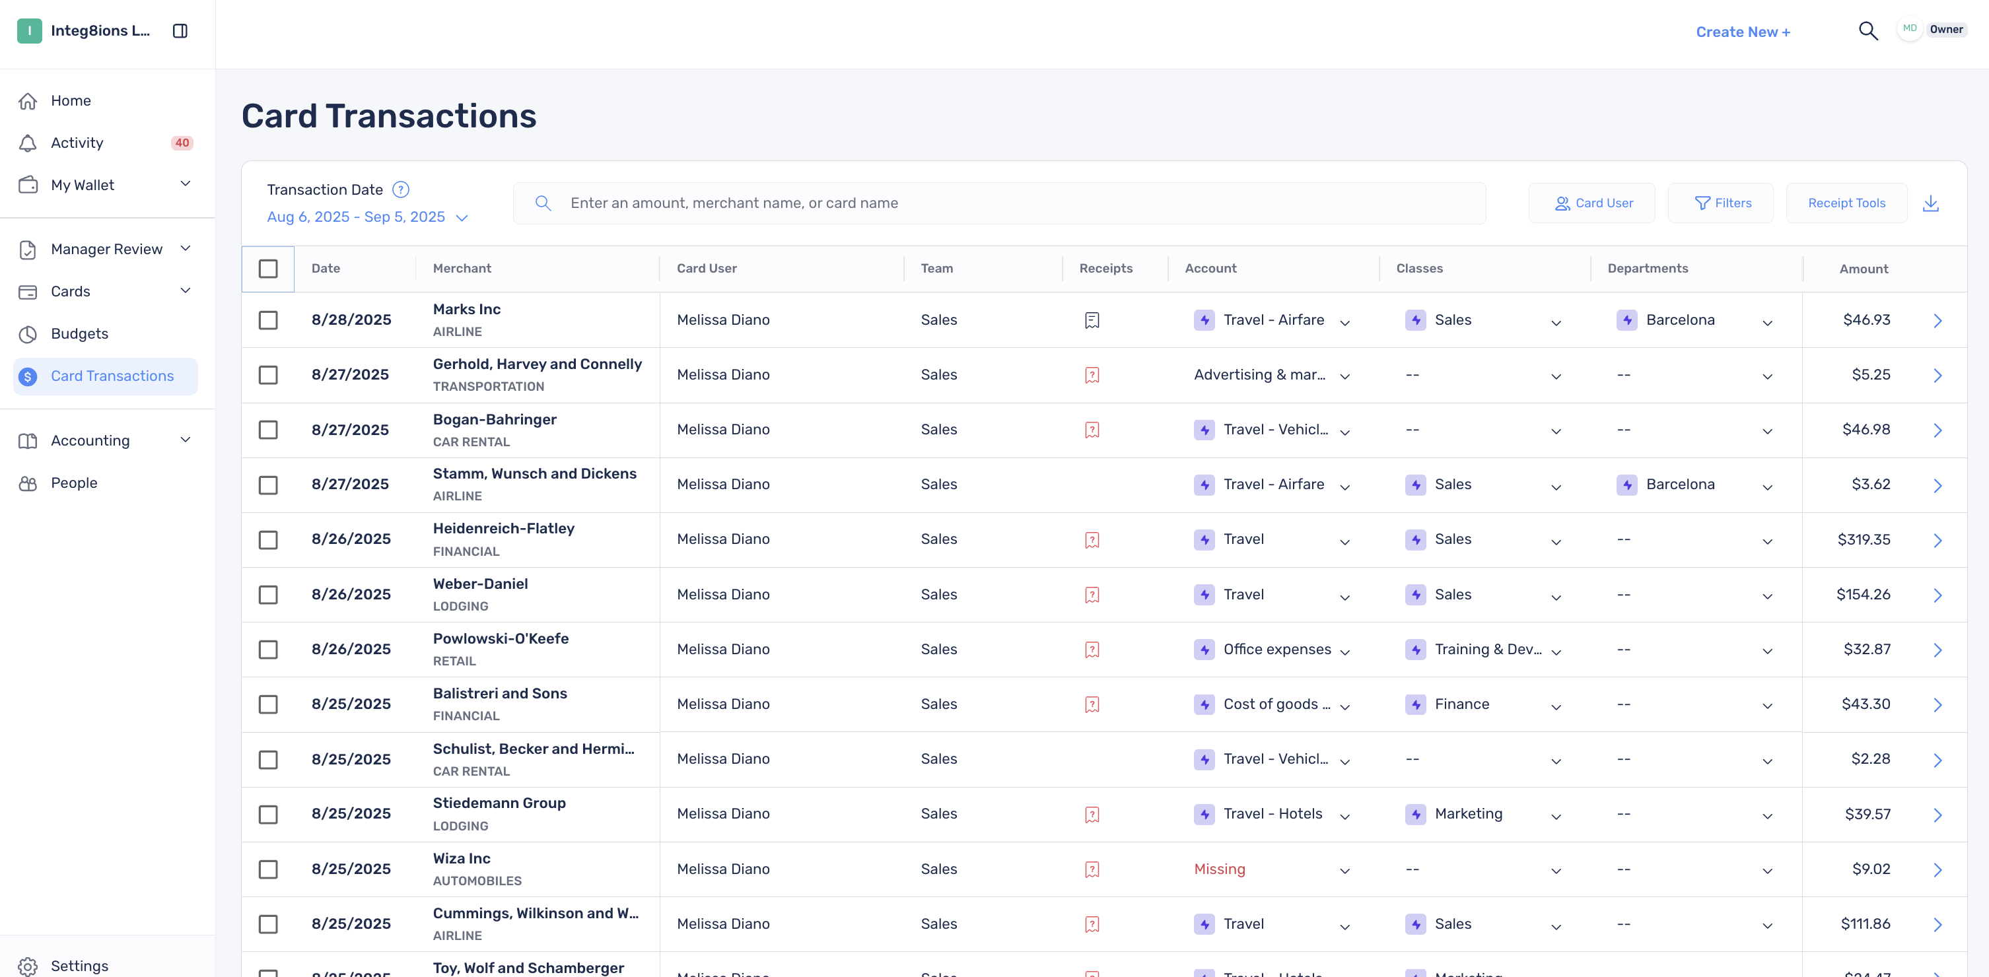The width and height of the screenshot is (1989, 977).
Task: Click the Create New button
Action: 1742,32
